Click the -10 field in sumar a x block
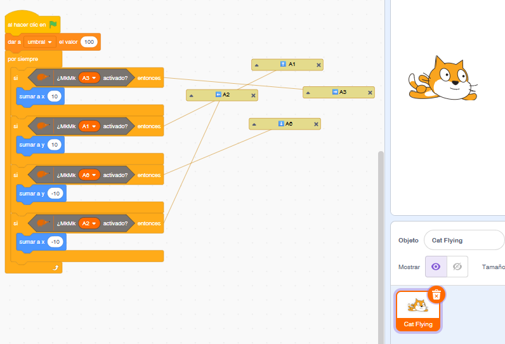The image size is (505, 344). point(55,242)
